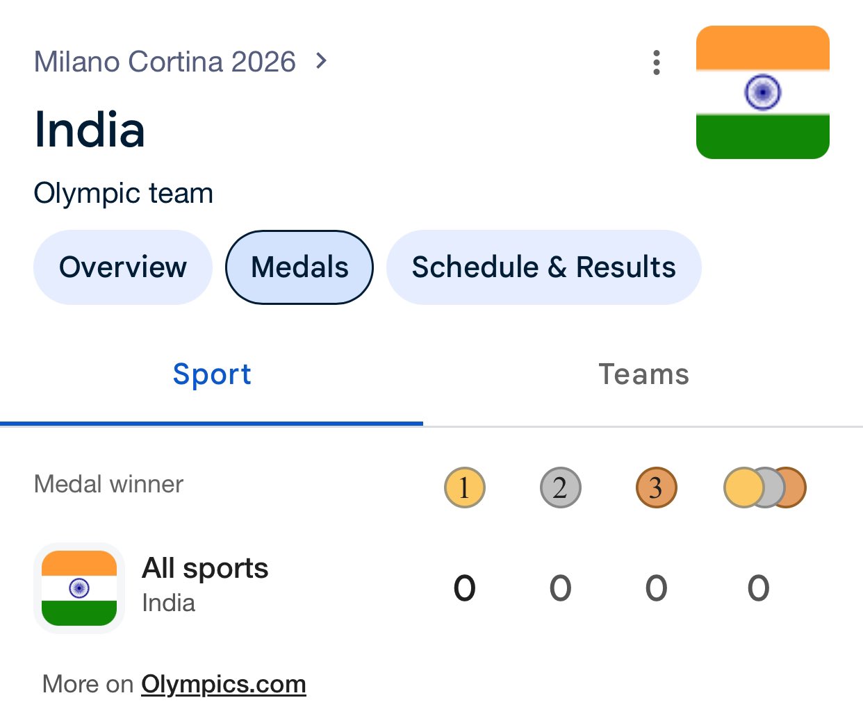863x716 pixels.
Task: Open the Milano Cortina 2026 link
Action: pyautogui.click(x=165, y=62)
